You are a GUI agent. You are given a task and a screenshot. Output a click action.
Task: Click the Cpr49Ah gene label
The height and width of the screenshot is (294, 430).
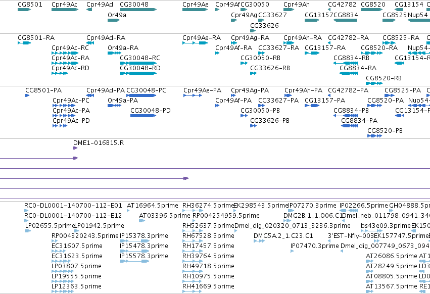click(x=297, y=5)
